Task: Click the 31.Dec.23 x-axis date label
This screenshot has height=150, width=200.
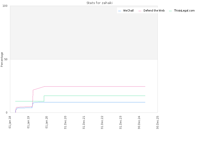Action: tap(120, 122)
